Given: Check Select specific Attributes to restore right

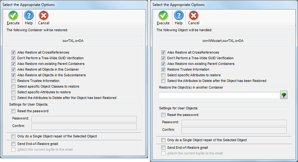Looking at the screenshot, I should pos(163,75).
